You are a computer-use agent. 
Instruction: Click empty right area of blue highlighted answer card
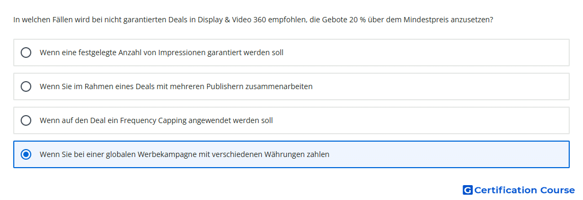[446, 154]
